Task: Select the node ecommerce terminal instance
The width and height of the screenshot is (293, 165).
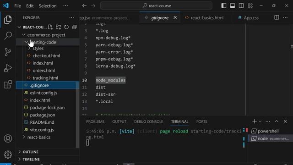Action: click(270, 138)
